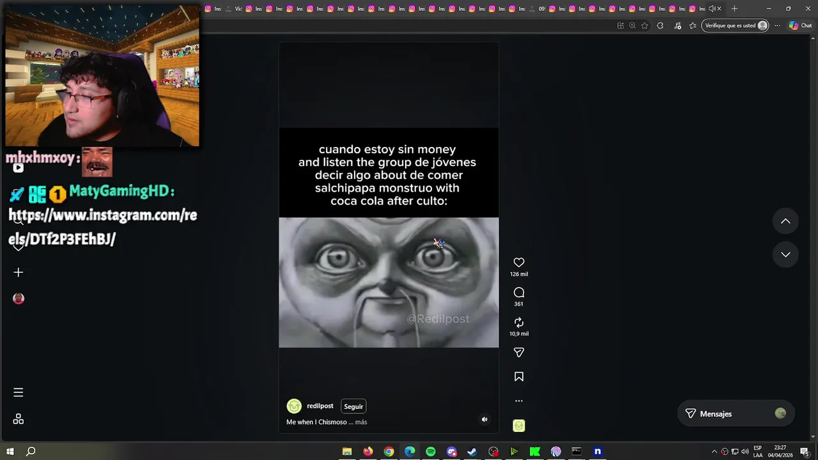Viewport: 818px width, 460px height.
Task: Close the active Instagram tab
Action: pos(719,9)
